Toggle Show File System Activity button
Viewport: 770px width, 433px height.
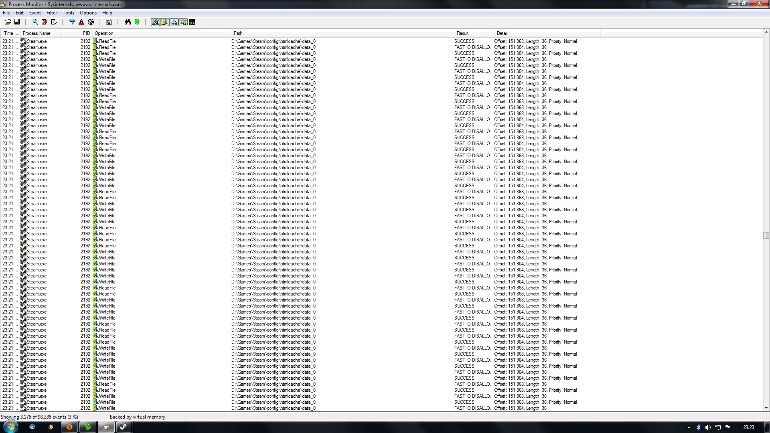point(164,22)
